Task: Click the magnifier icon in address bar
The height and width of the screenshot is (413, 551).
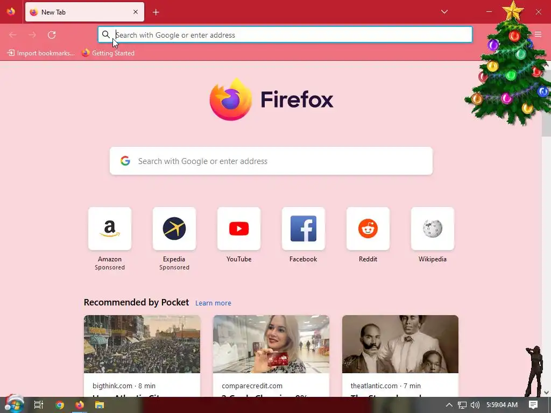Action: tap(106, 34)
